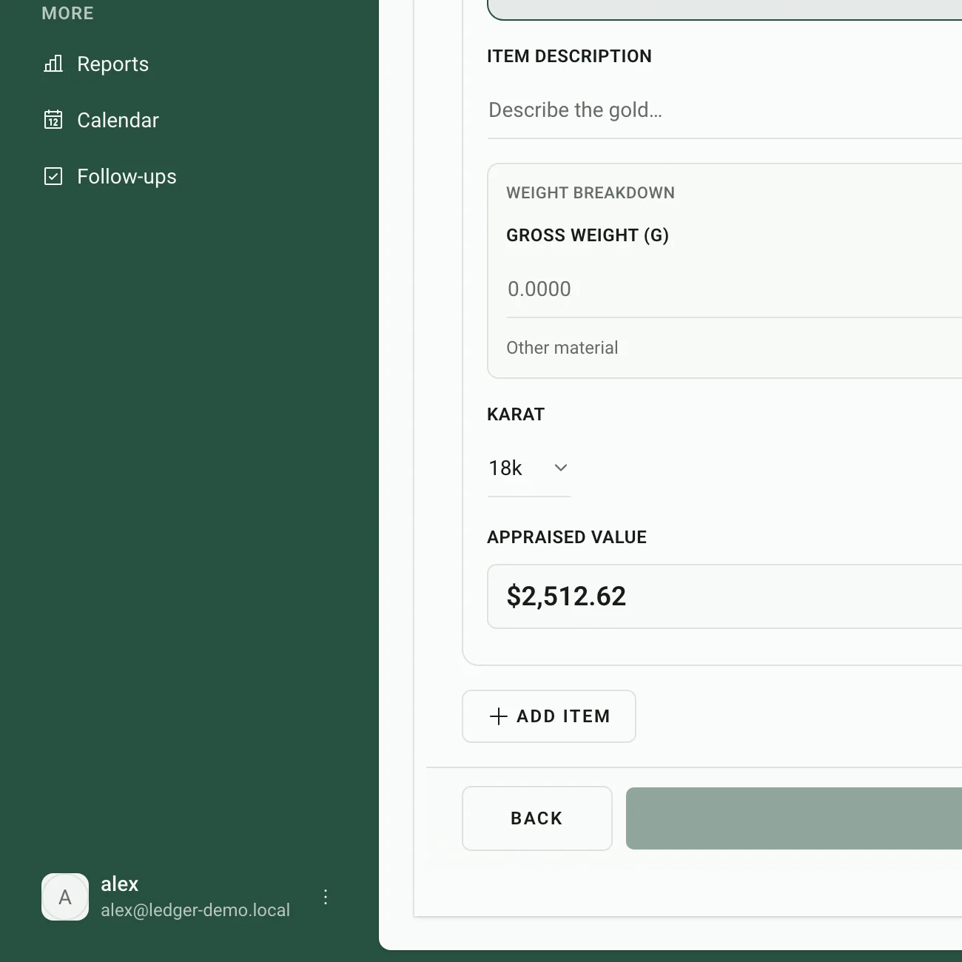Click the disabled gray continue button
This screenshot has height=962, width=962.
click(794, 818)
